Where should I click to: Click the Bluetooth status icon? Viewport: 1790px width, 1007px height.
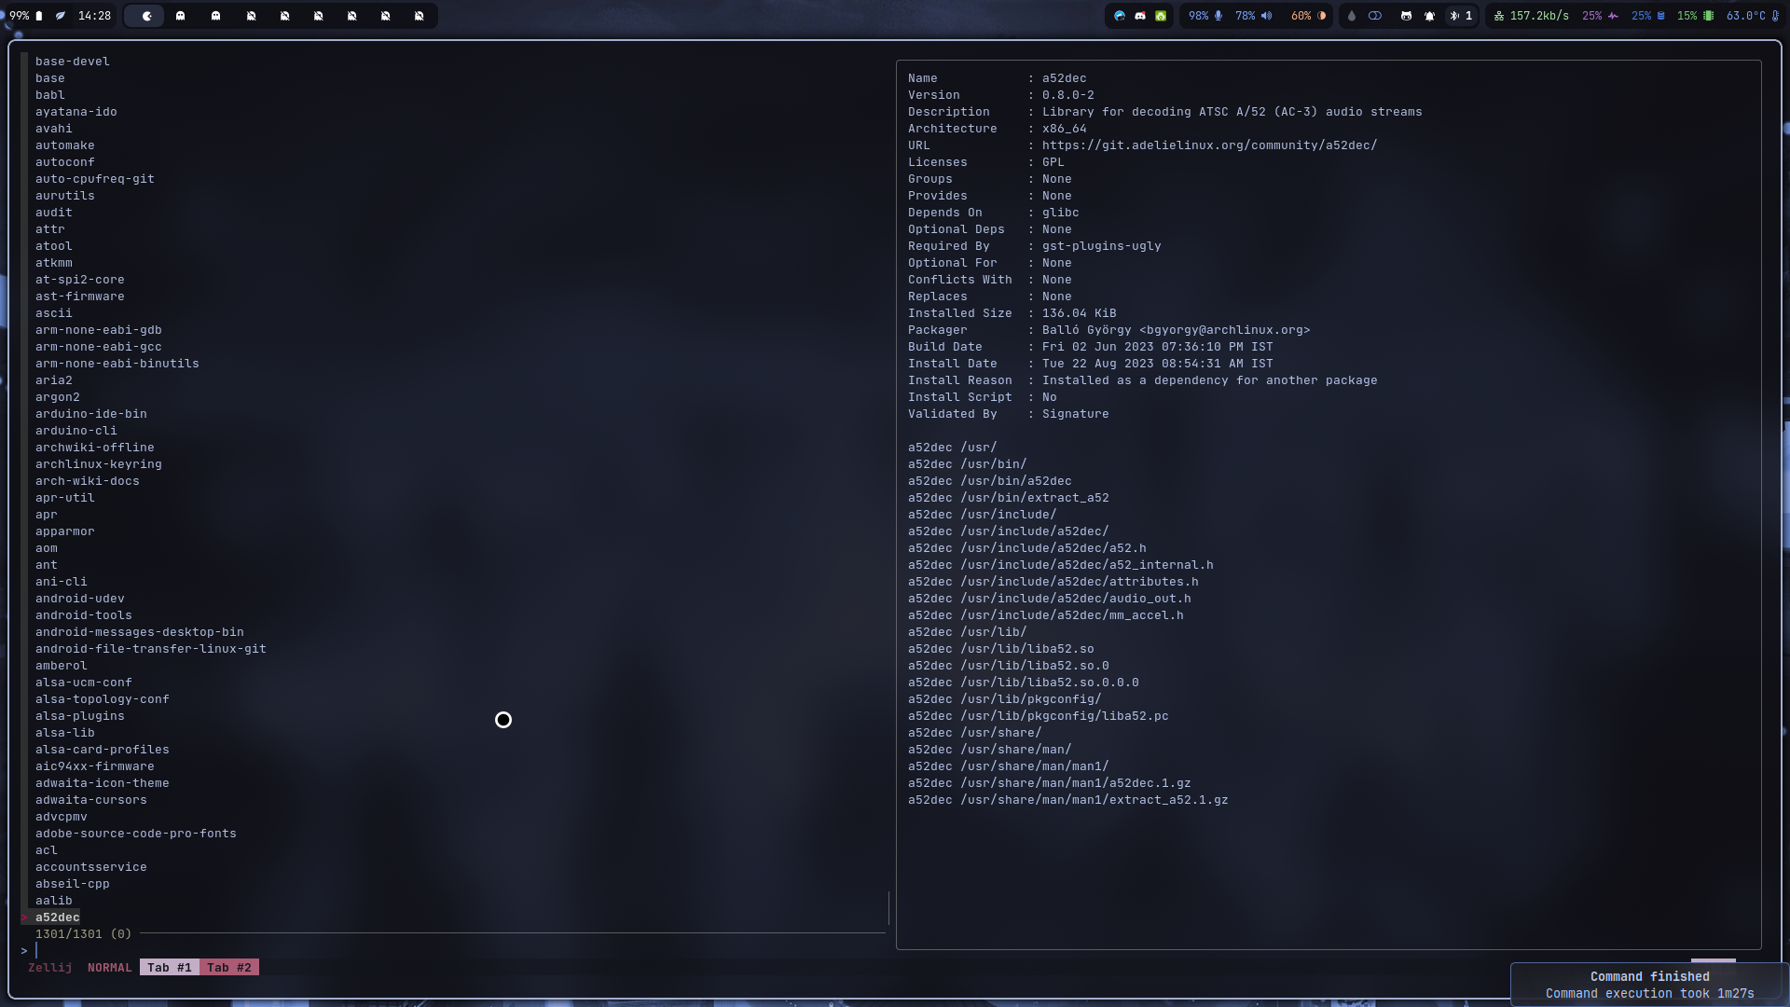1454,16
